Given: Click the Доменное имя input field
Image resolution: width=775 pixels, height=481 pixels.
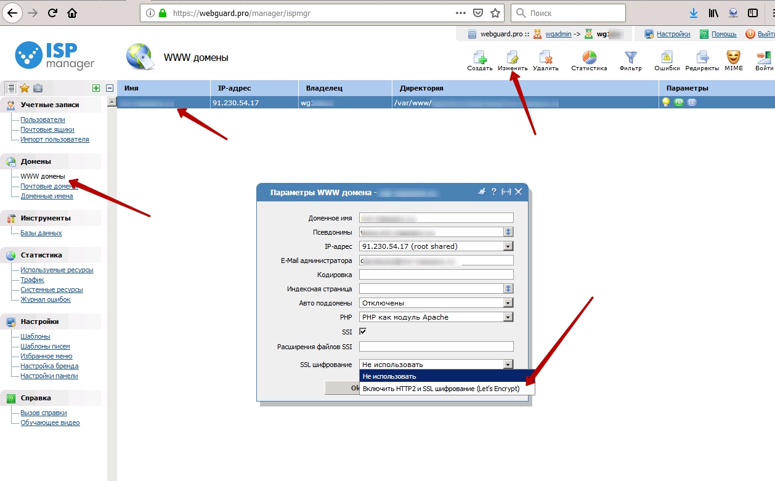Looking at the screenshot, I should point(436,218).
